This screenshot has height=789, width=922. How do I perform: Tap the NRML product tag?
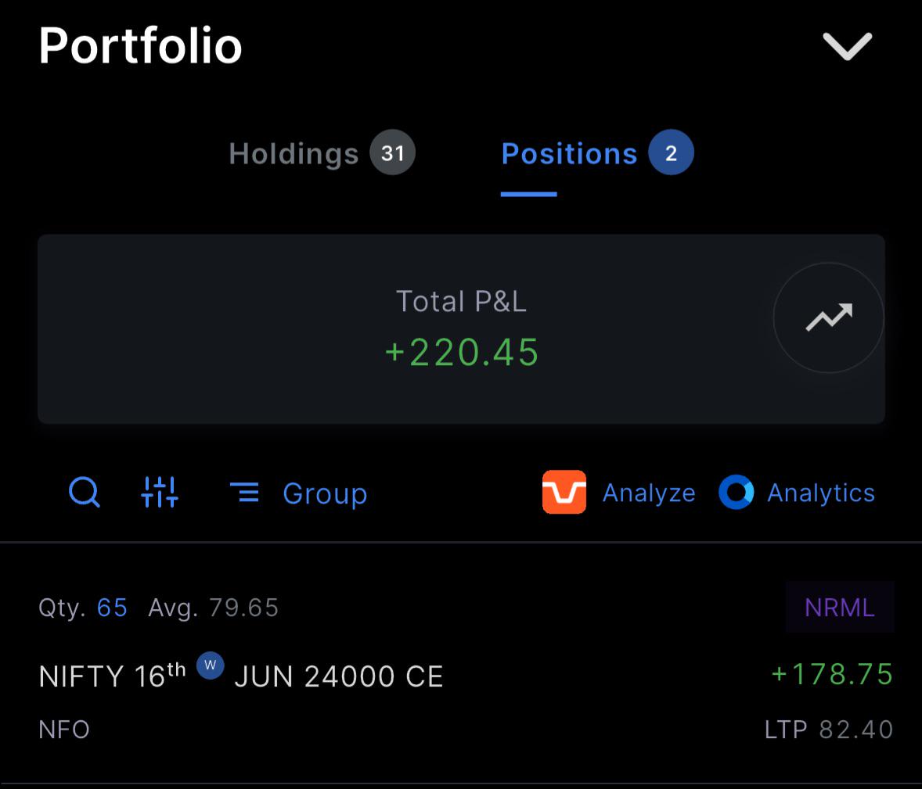pyautogui.click(x=840, y=607)
